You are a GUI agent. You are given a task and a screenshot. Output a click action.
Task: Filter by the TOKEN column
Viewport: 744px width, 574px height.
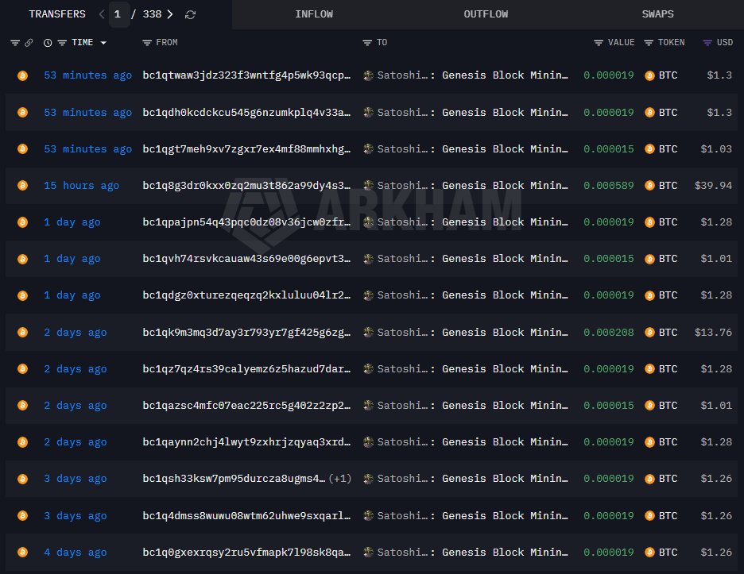648,43
